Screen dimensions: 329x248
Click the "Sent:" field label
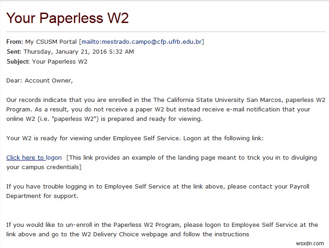pos(14,52)
